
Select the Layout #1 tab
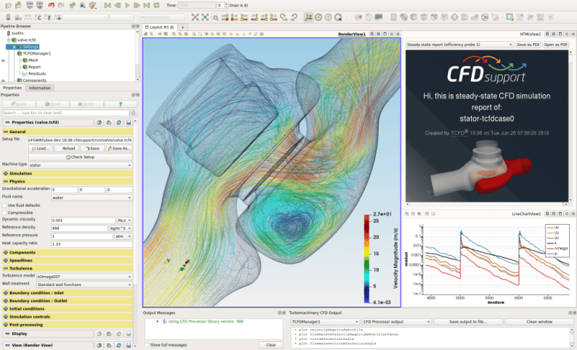[x=159, y=27]
